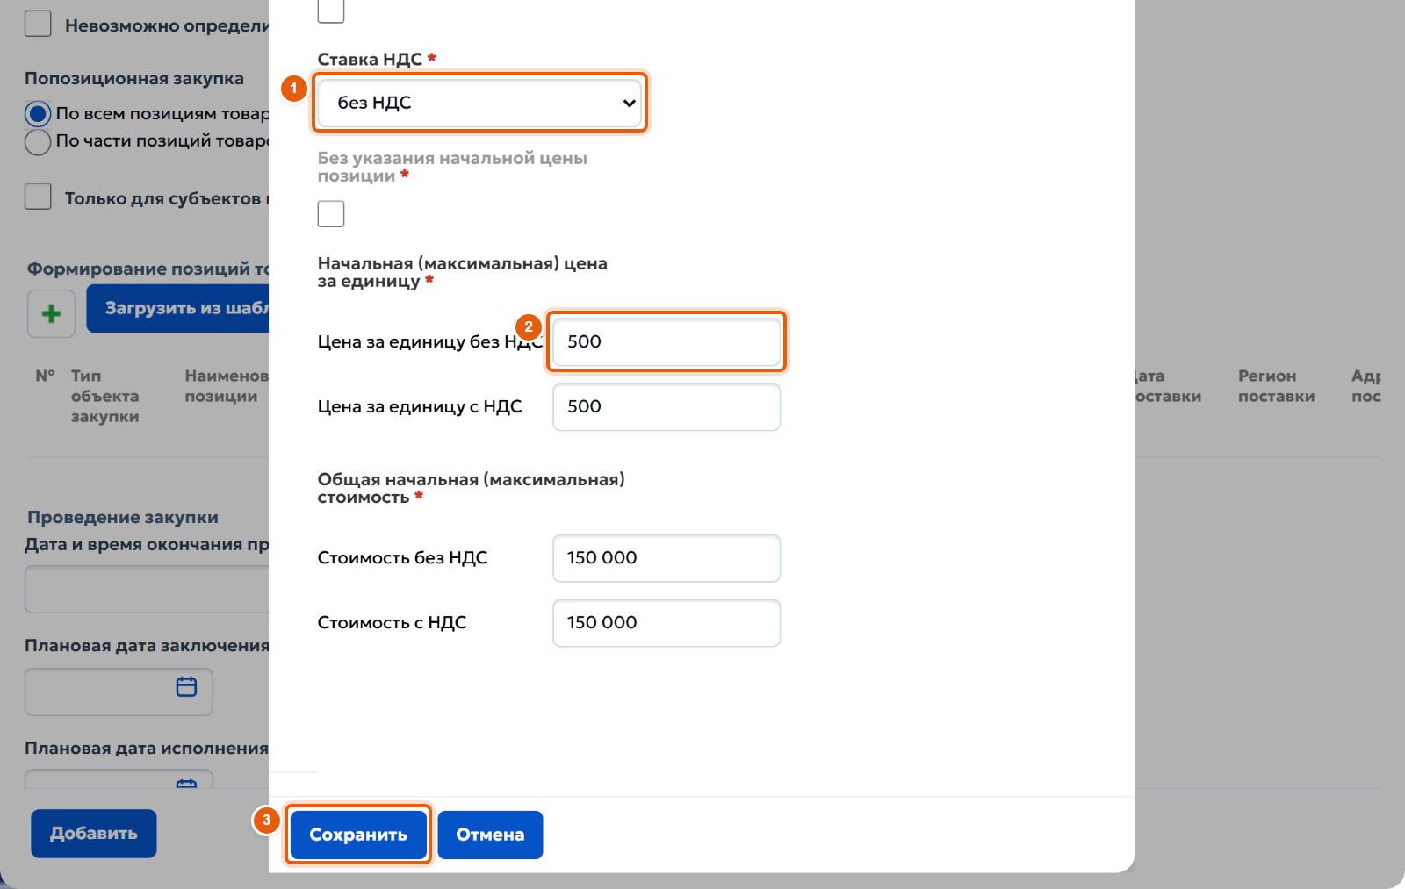Select the 'По всем позициям товара' radio button
Image resolution: width=1405 pixels, height=889 pixels.
point(38,114)
